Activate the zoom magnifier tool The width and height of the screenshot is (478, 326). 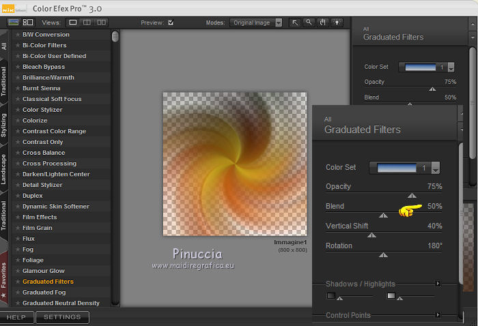coord(309,23)
